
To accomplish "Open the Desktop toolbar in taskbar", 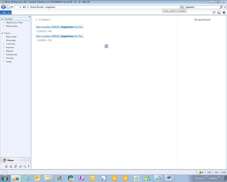I will tap(213, 178).
